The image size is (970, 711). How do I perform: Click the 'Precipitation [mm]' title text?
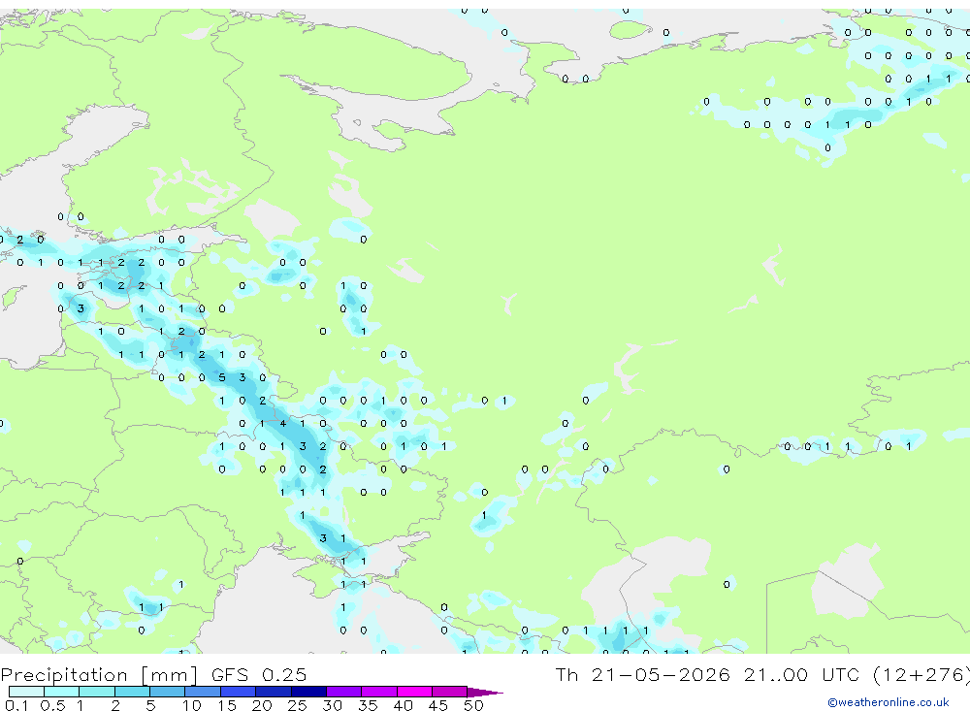coord(99,674)
